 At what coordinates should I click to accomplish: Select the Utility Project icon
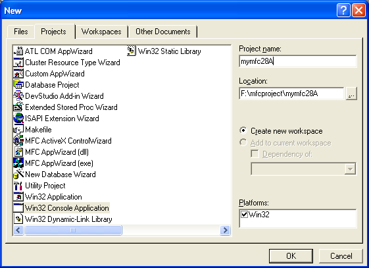18,185
